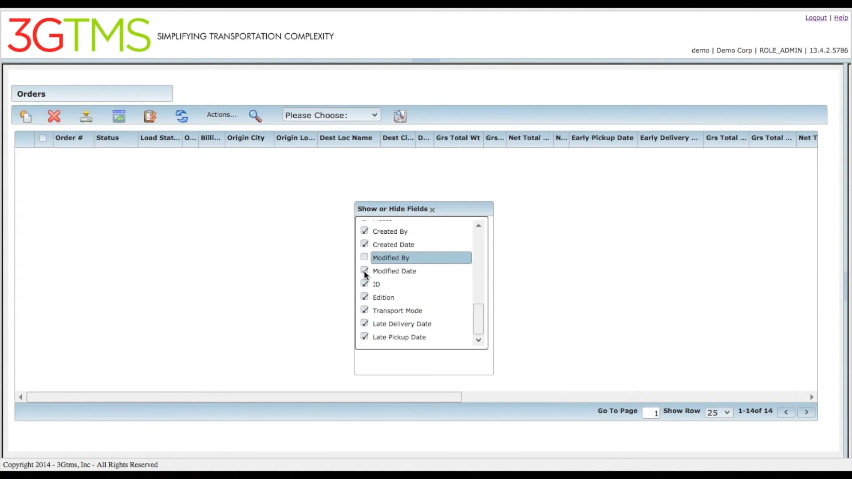Viewport: 852px width, 479px height.
Task: Refresh the orders list using refresh icon
Action: (182, 116)
